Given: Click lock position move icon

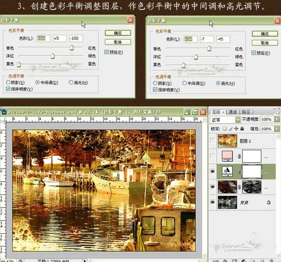Looking at the screenshot, I should pos(237,129).
